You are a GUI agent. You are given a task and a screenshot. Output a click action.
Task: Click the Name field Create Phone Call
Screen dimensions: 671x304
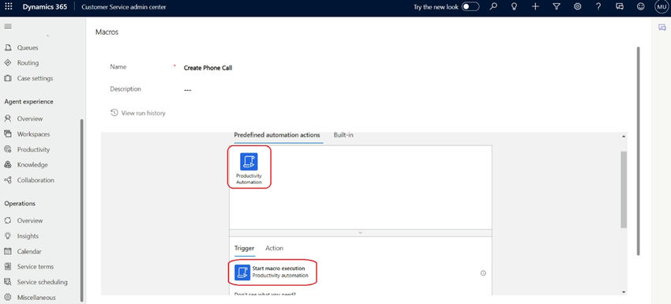click(x=208, y=68)
